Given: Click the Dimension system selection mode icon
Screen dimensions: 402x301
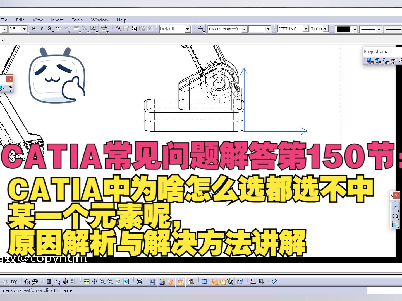Looking at the screenshot, I should (215, 282).
